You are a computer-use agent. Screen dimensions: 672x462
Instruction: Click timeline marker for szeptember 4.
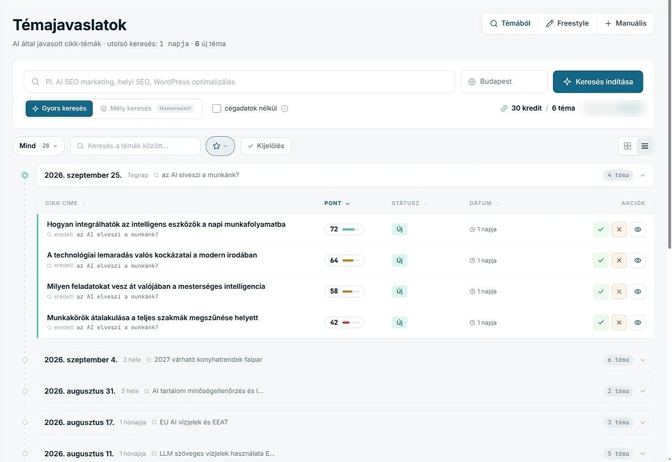tap(25, 360)
